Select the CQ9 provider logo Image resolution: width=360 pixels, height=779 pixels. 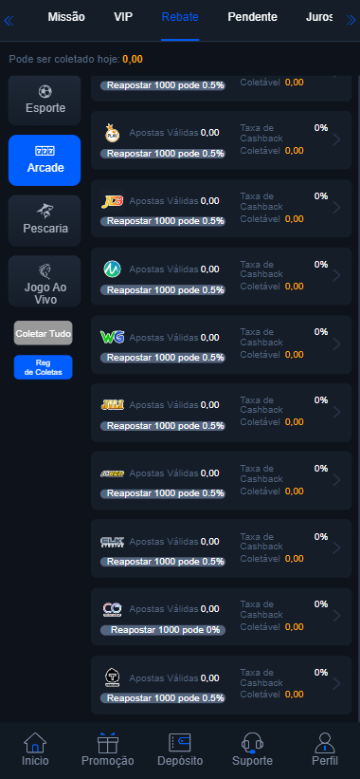pyautogui.click(x=112, y=609)
